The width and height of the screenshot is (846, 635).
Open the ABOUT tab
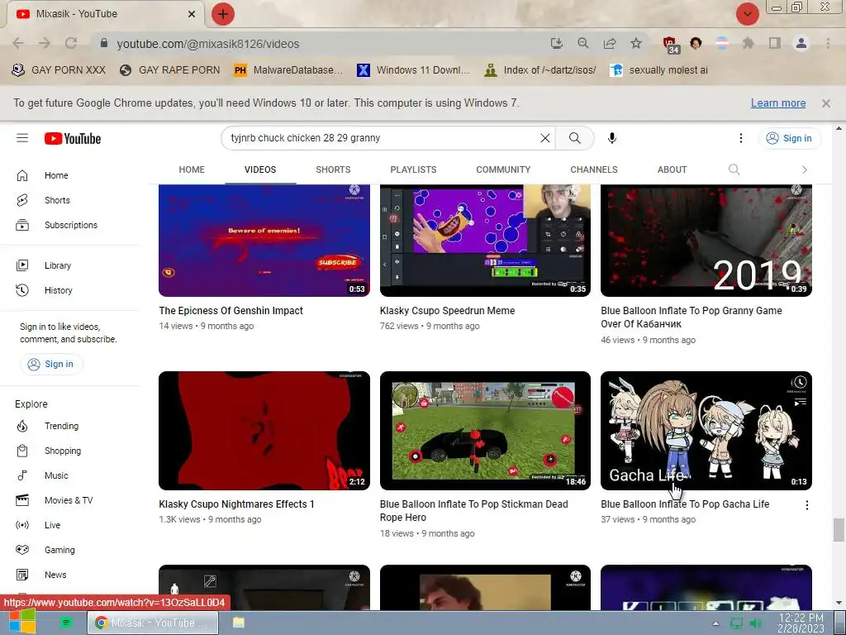point(672,169)
